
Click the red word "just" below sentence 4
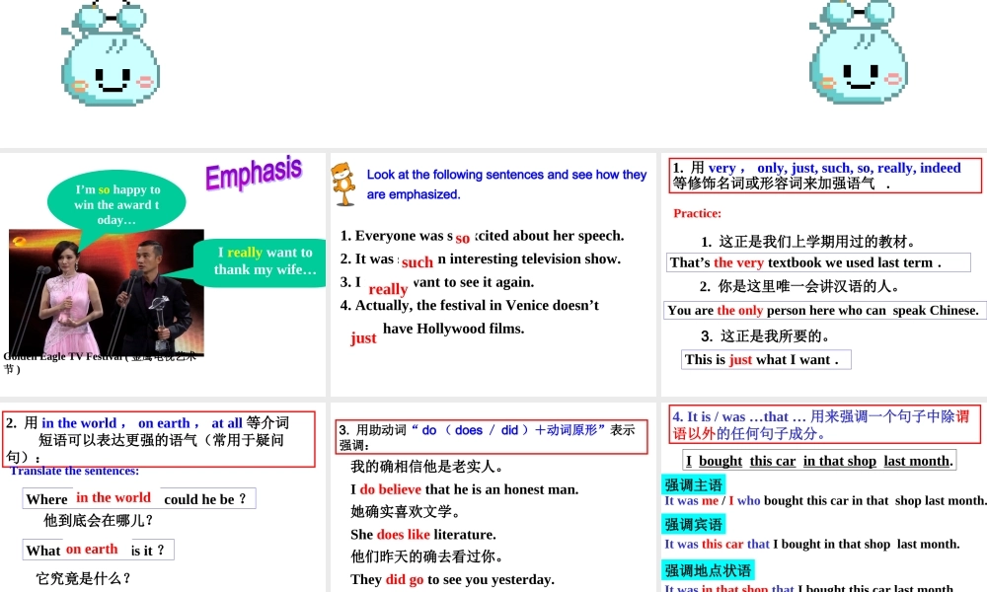363,337
